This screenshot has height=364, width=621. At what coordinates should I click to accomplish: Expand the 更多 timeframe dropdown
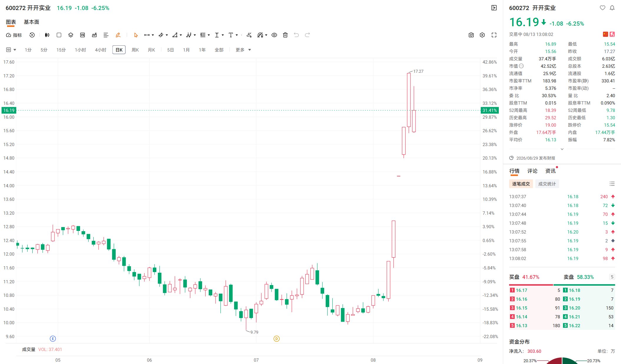click(243, 50)
